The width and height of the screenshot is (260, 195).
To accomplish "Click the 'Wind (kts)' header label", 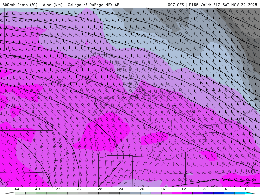I will (52, 5).
